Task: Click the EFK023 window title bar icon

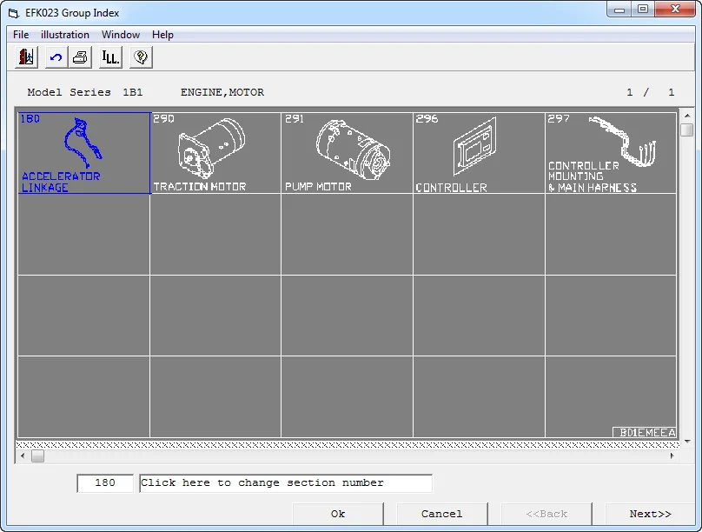Action: (14, 13)
